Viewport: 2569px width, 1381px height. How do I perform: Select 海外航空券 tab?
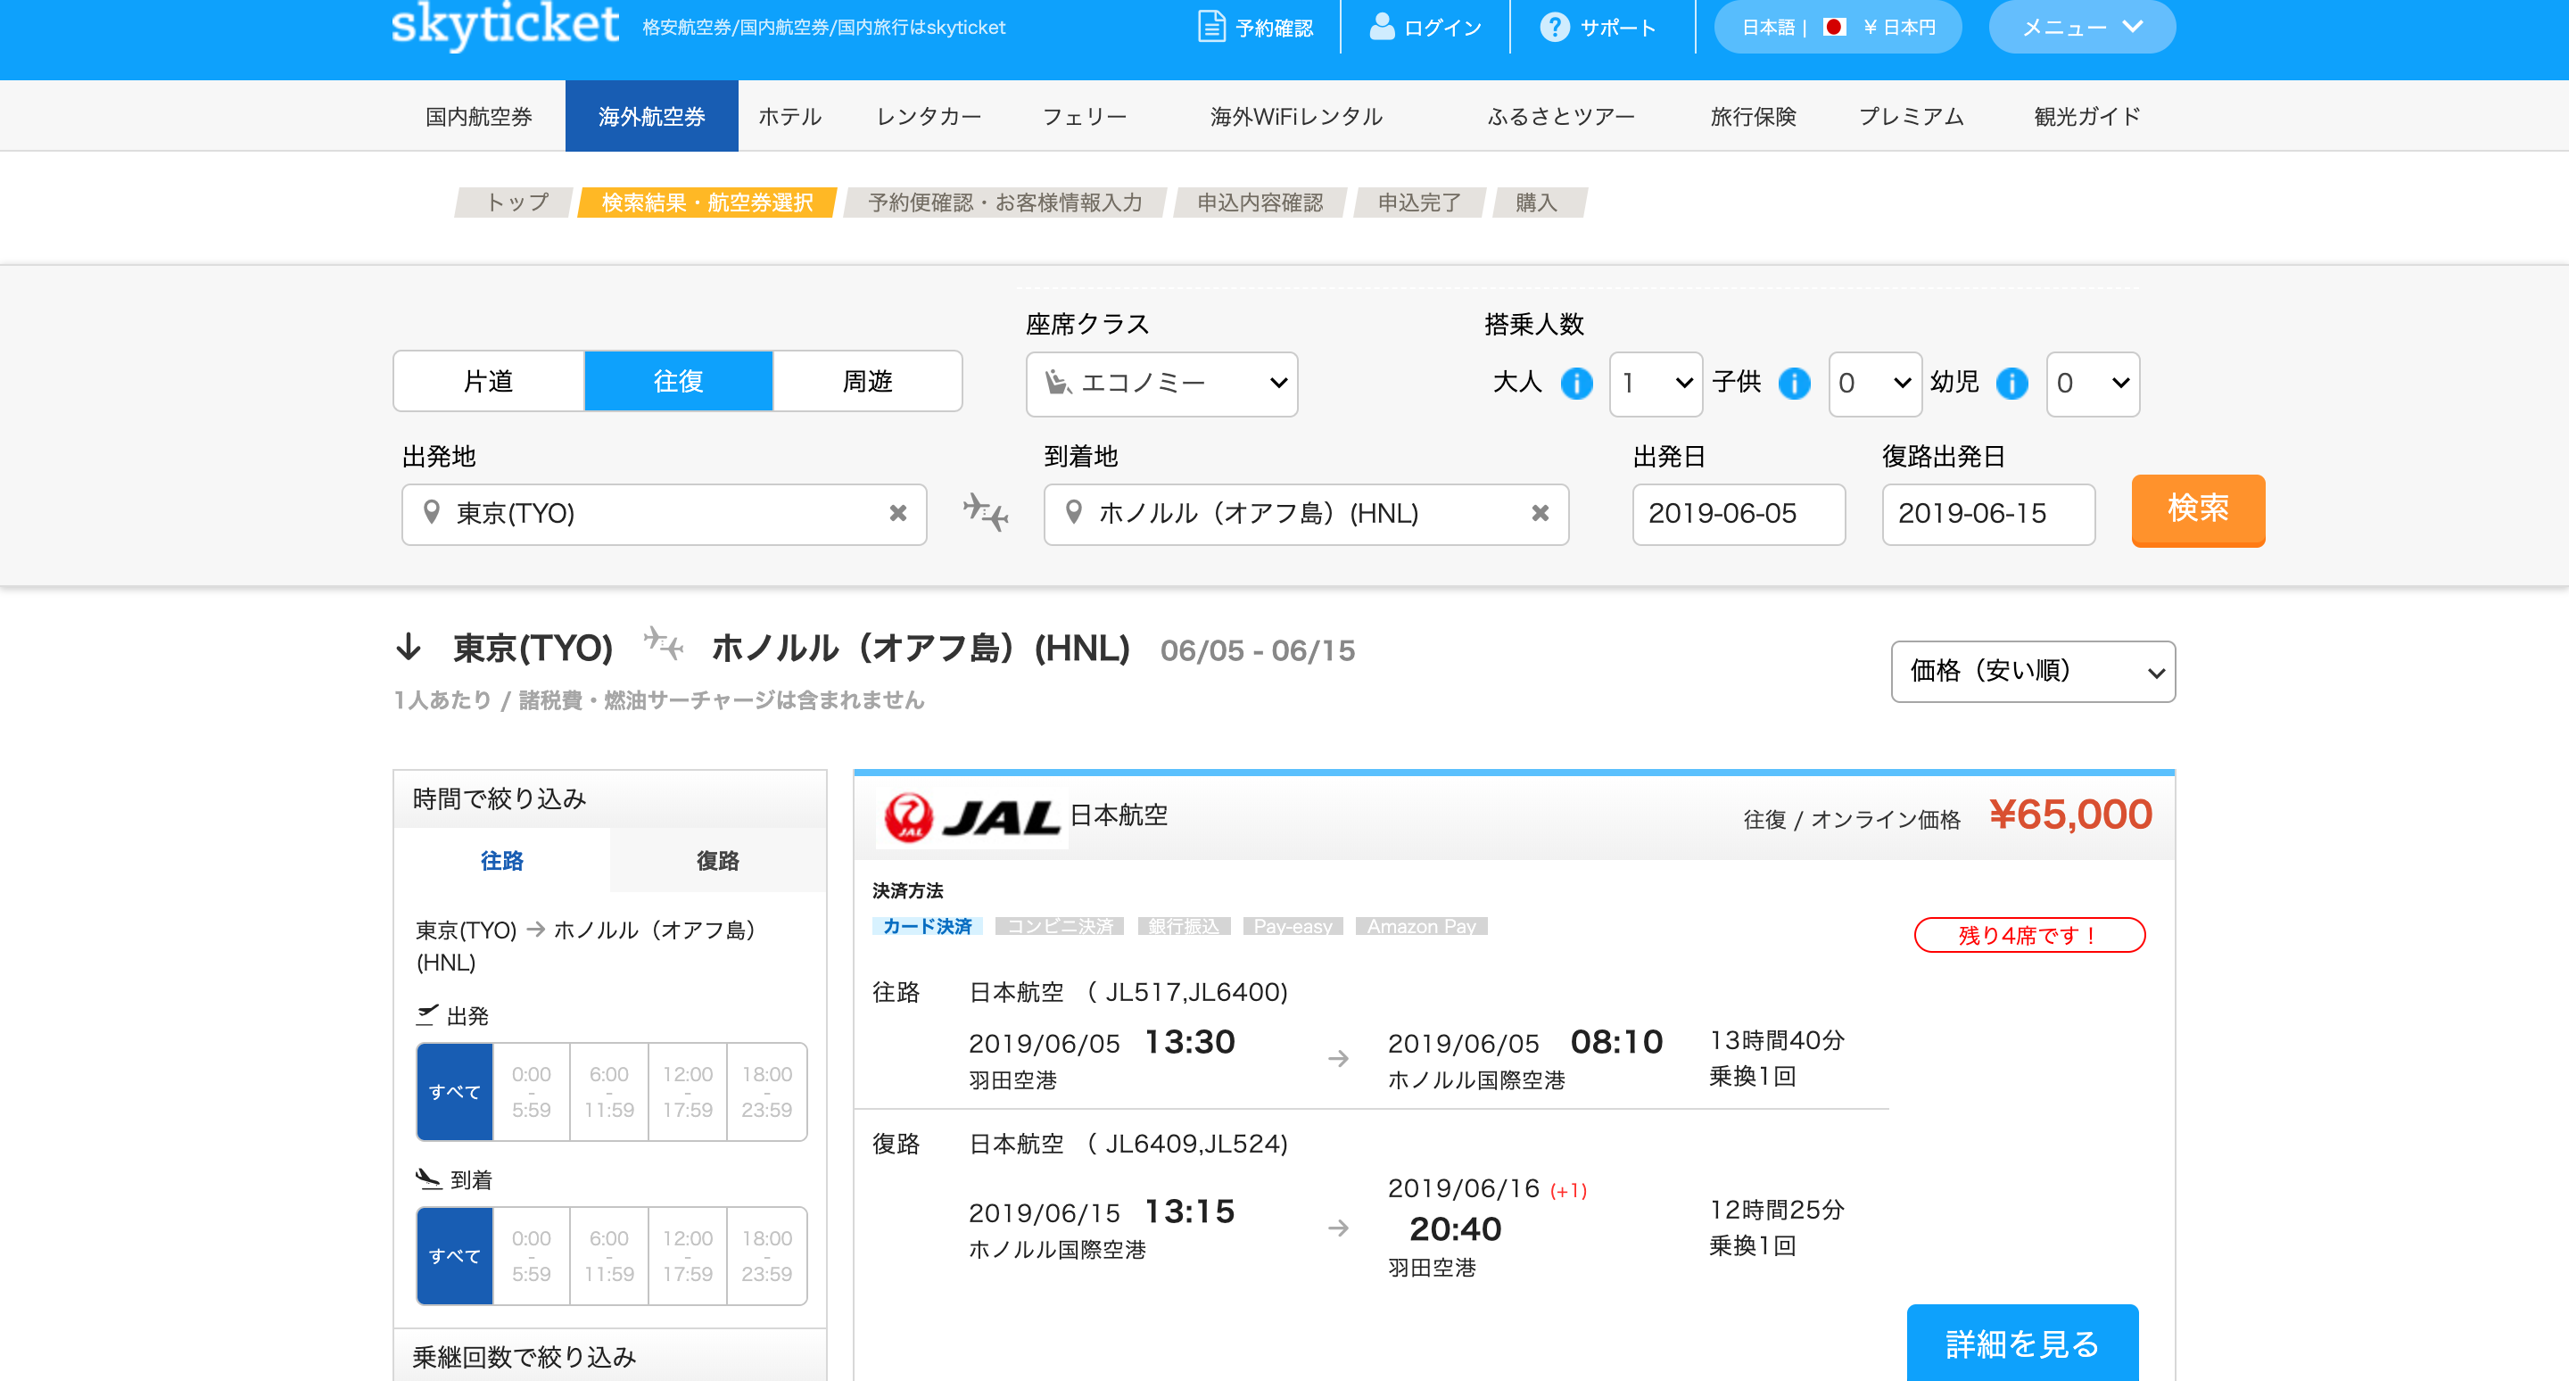(x=651, y=117)
